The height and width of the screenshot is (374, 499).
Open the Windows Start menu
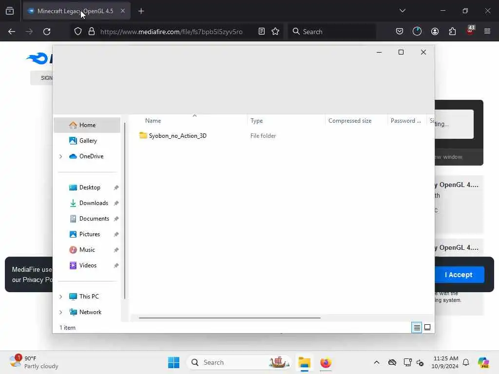(174, 362)
